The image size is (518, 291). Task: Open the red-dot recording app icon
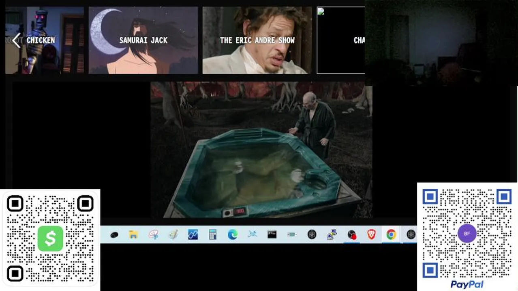coord(352,234)
